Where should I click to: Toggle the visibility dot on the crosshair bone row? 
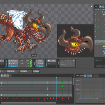96,15
